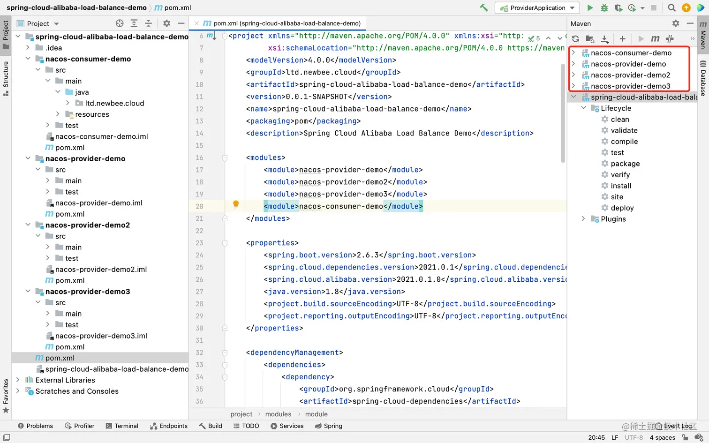Expand nacos-provider-demo2 in Maven panel
Viewport: 709px width, 443px height.
(x=573, y=75)
